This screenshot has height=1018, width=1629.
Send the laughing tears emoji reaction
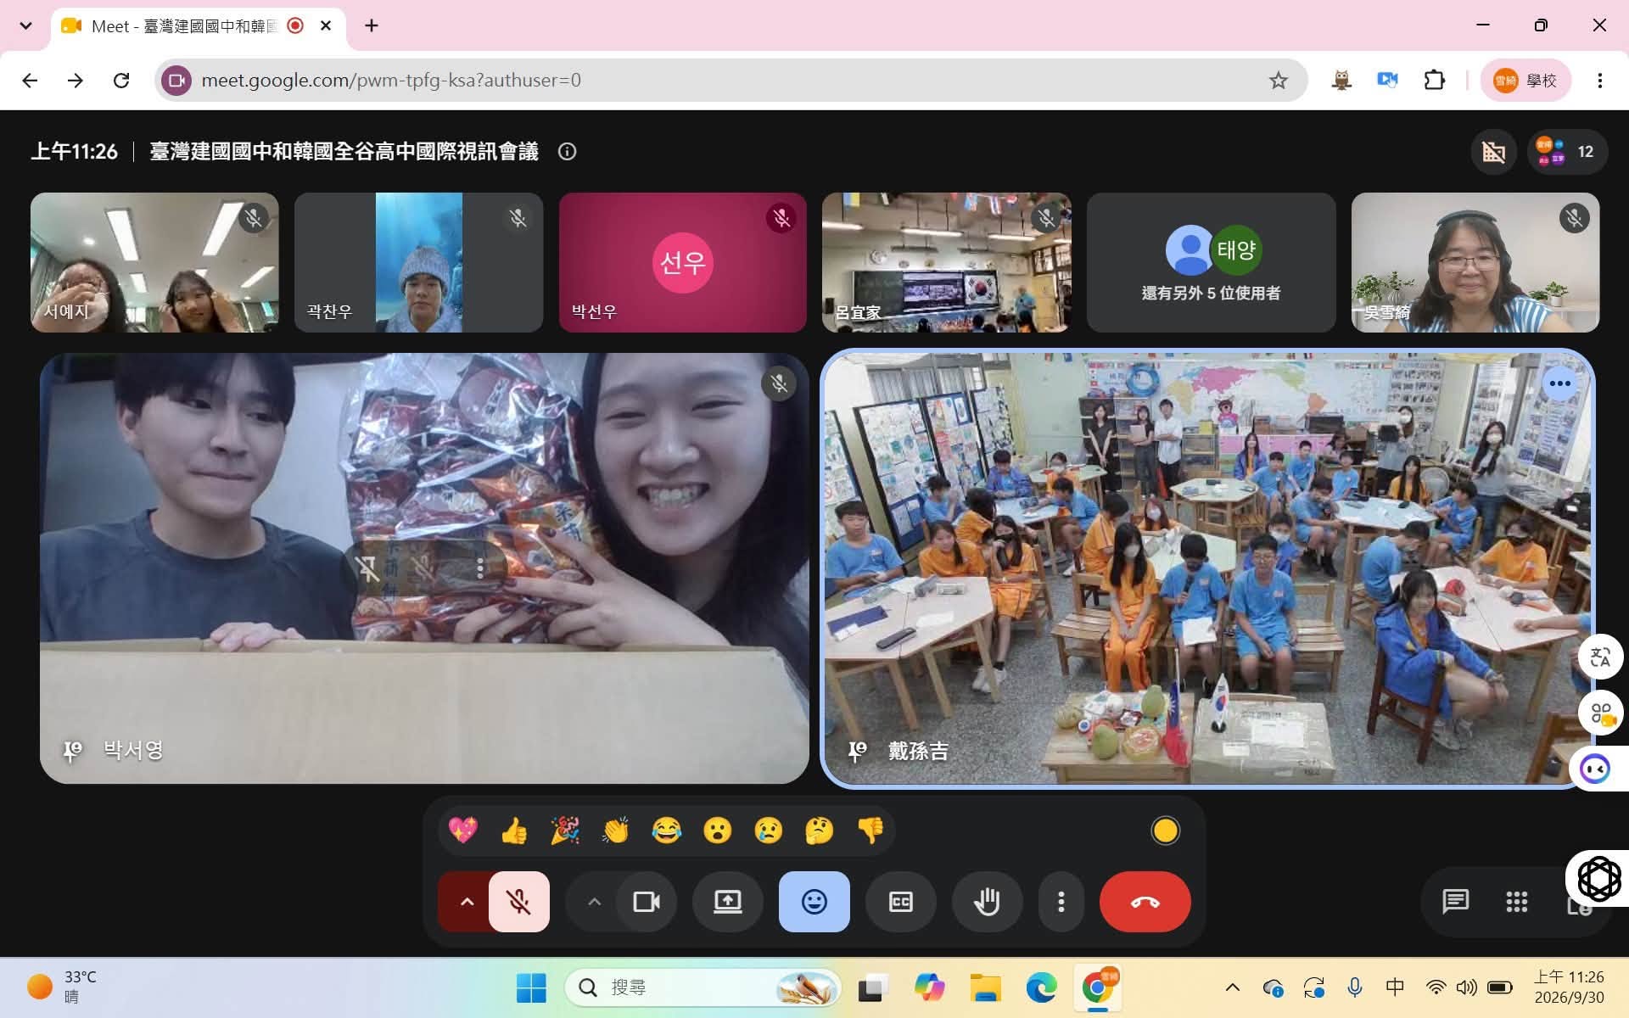click(667, 830)
